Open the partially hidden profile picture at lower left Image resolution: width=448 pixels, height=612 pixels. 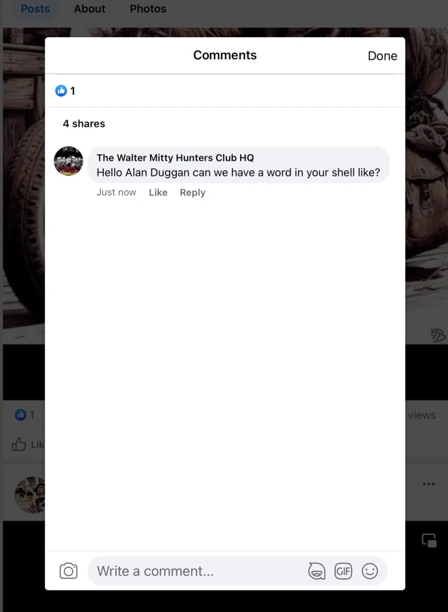pos(30,495)
